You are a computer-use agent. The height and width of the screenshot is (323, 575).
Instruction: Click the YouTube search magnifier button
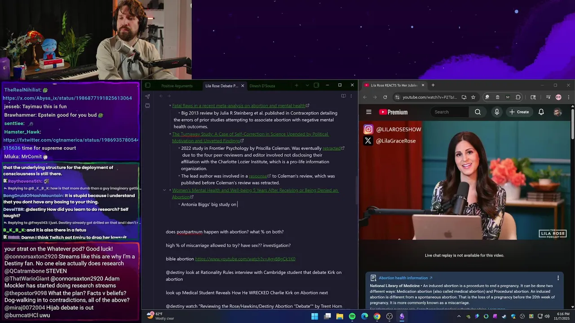click(x=478, y=112)
